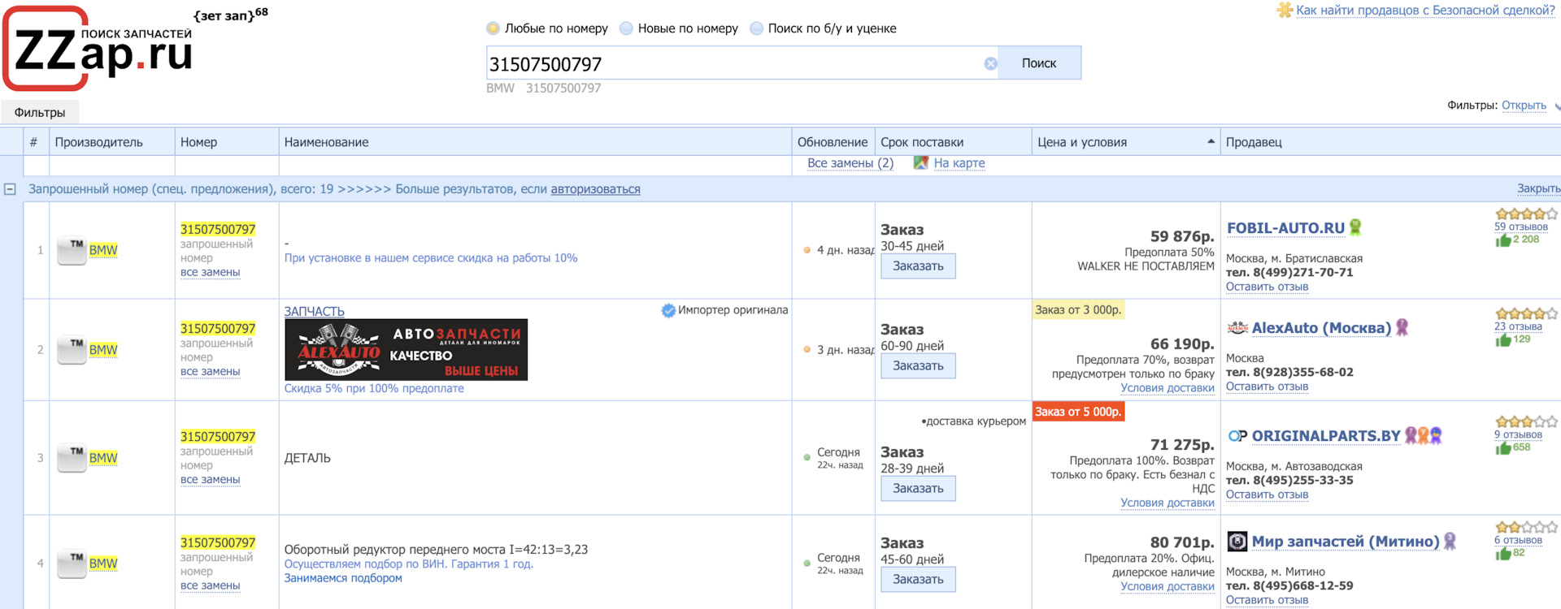This screenshot has width=1561, height=609.
Task: Open the Фильтры tab
Action: tap(40, 112)
